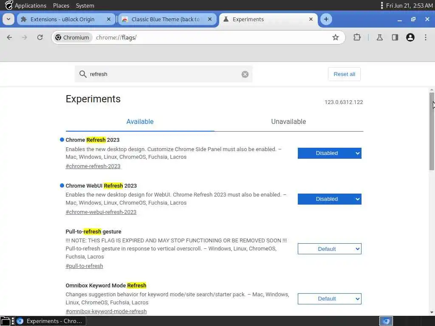This screenshot has height=326, width=435.
Task: Open Pull-to-refresh gesture Default dropdown
Action: pyautogui.click(x=329, y=249)
